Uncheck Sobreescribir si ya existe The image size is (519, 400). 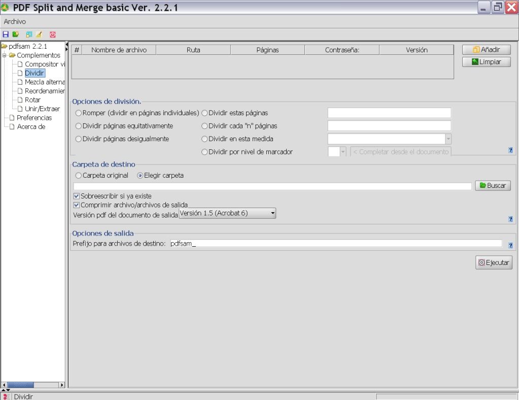click(x=77, y=196)
